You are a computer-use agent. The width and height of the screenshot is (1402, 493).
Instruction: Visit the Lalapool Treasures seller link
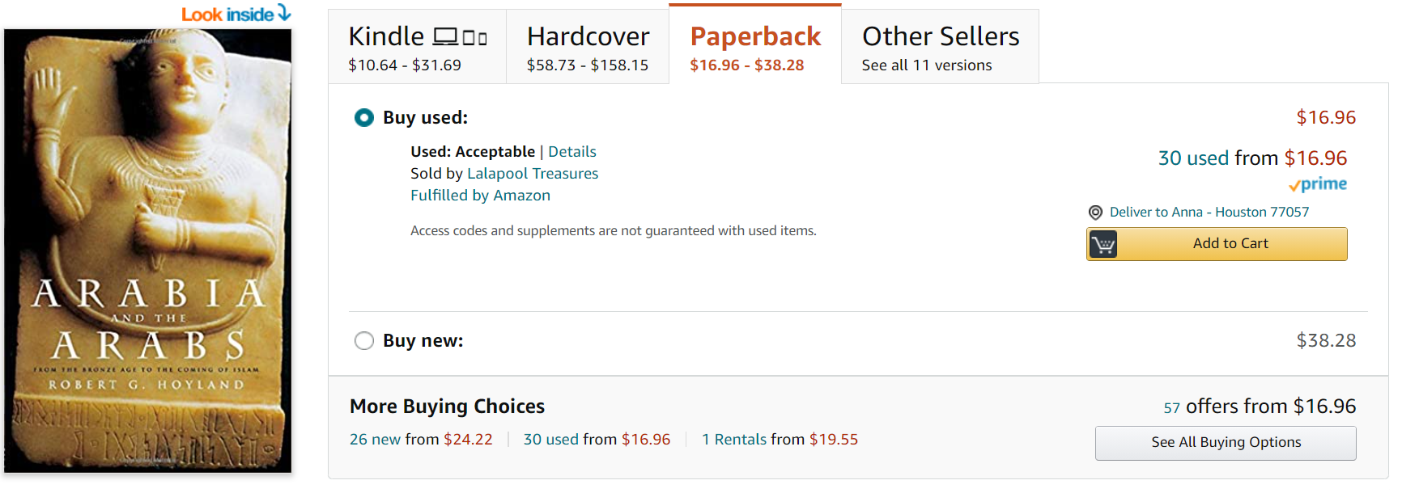pyautogui.click(x=533, y=174)
